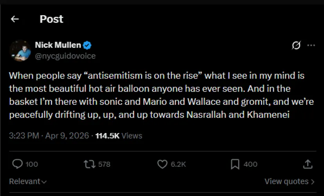Click the 578 repost count number
This screenshot has width=324, height=196.
104,164
